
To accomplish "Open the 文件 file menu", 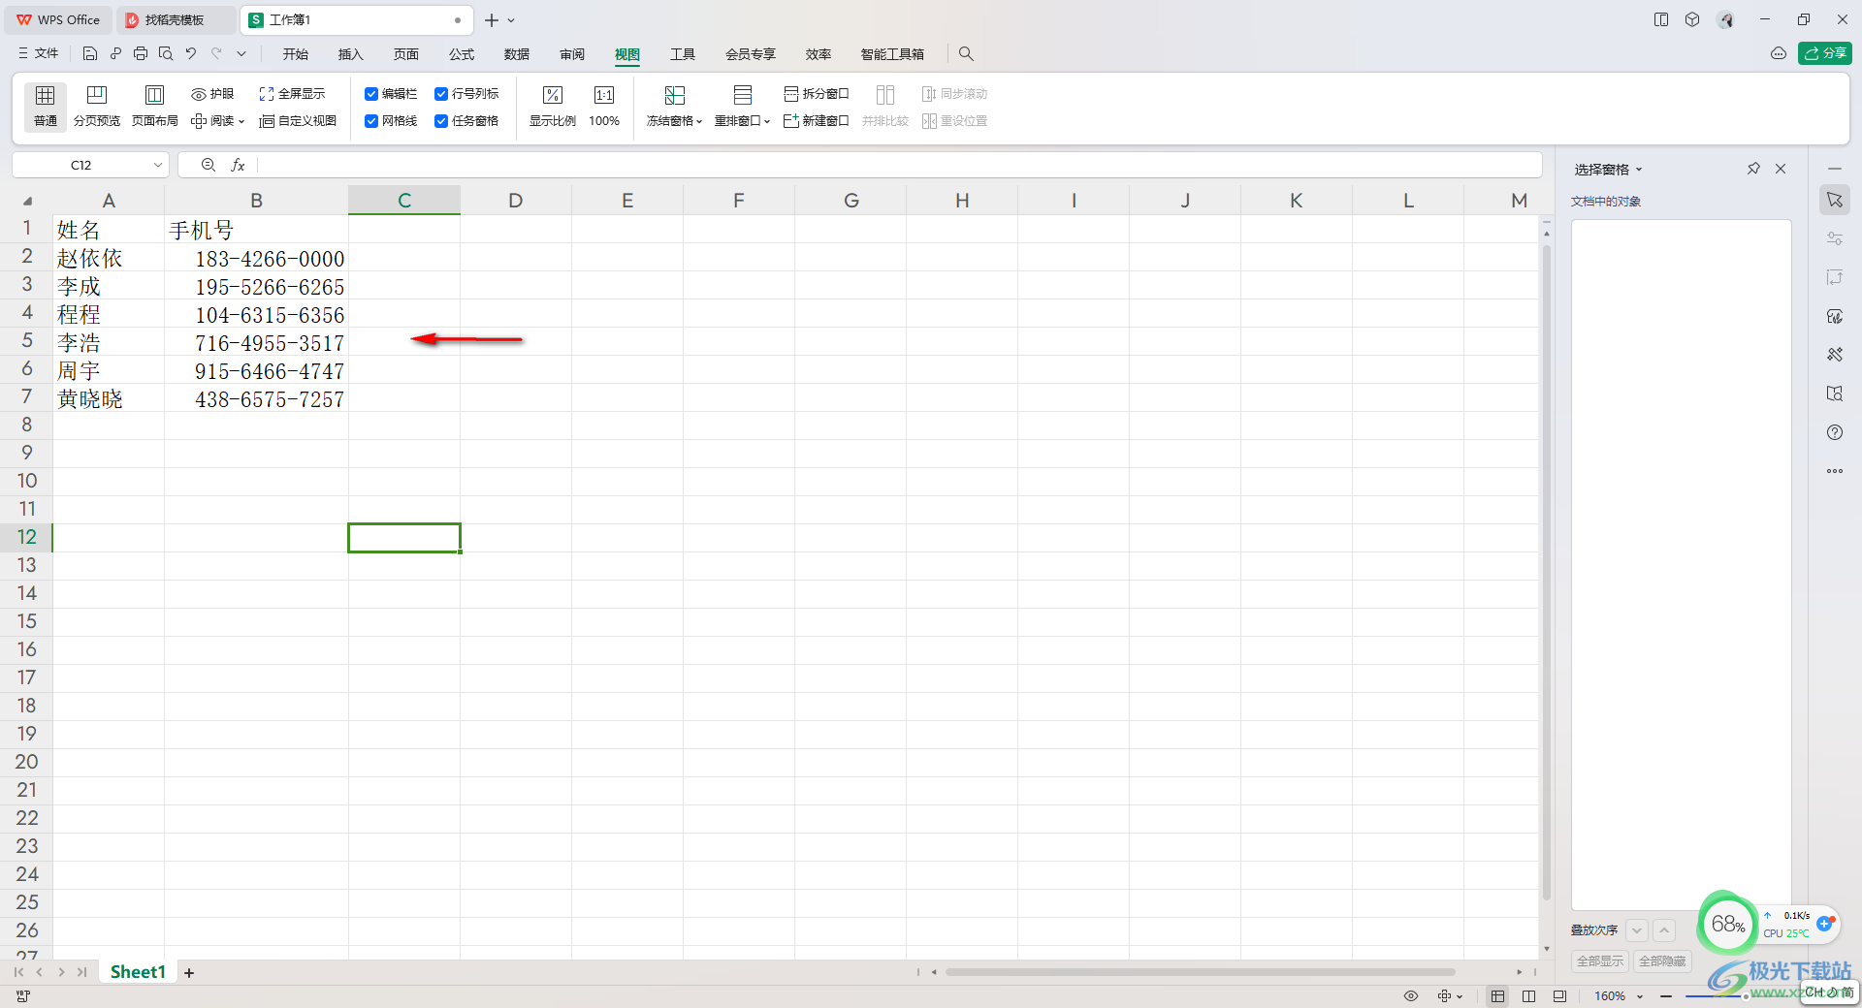I will (39, 53).
